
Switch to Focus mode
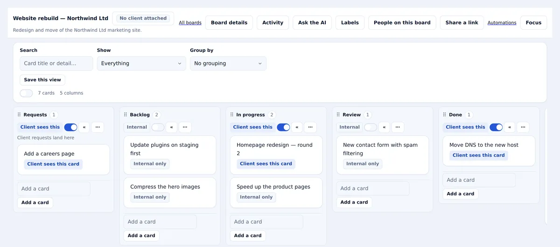click(533, 22)
